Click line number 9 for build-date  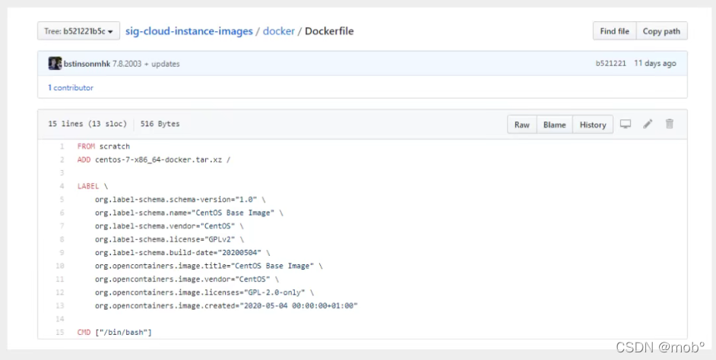pos(61,252)
